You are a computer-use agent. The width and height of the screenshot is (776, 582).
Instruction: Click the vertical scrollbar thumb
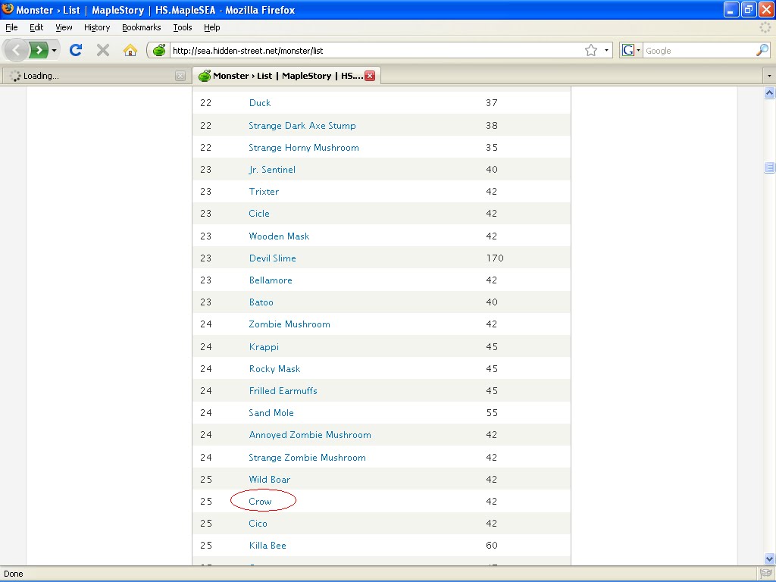pyautogui.click(x=769, y=167)
